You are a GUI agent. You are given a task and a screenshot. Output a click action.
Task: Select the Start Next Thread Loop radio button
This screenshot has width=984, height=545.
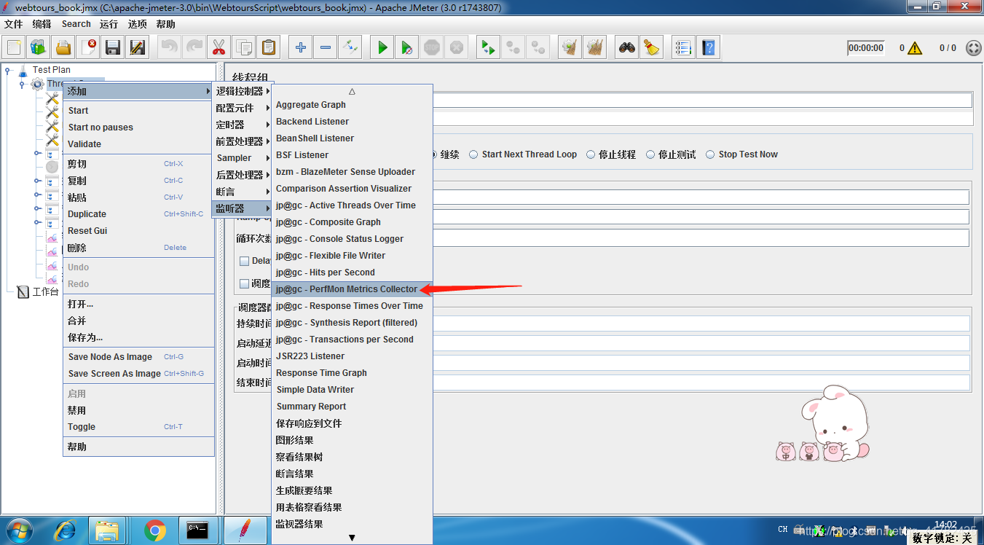(474, 154)
